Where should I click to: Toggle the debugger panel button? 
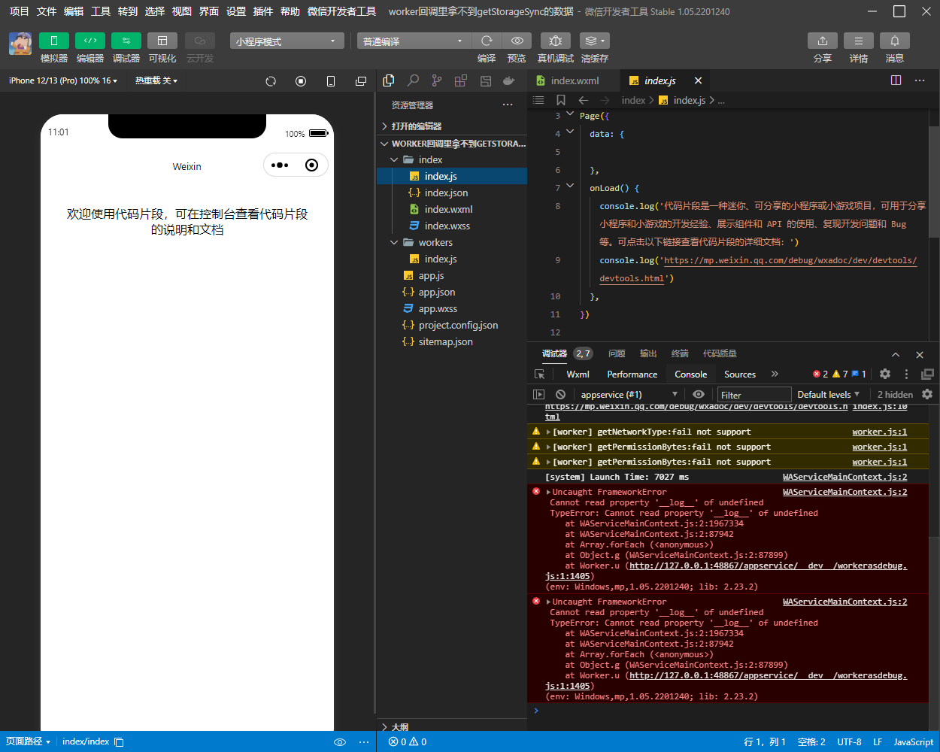coord(126,41)
